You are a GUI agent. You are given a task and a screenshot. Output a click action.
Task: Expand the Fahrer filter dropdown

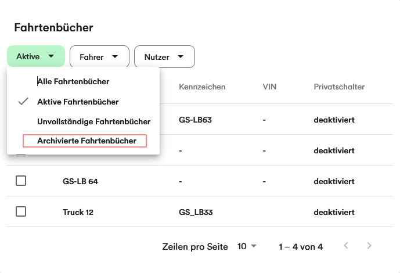point(99,57)
